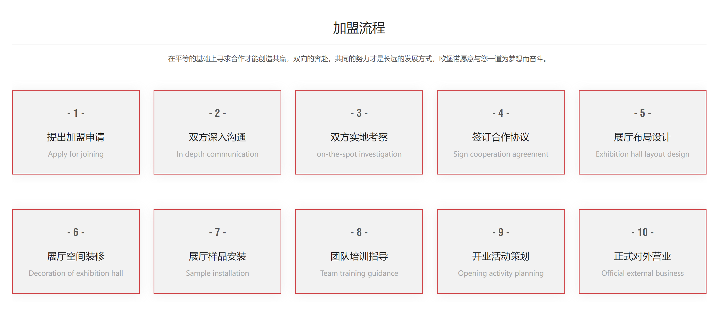Click 'Team training guidance' subtitle
719x320 pixels.
click(x=359, y=273)
